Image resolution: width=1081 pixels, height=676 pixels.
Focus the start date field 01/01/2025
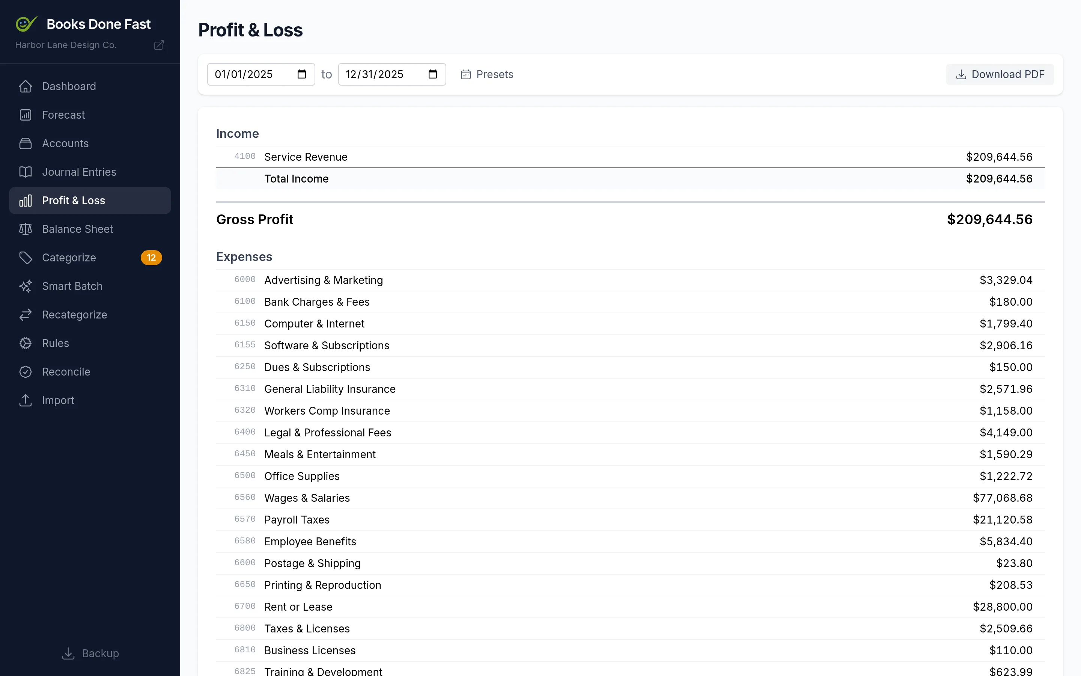pos(261,74)
